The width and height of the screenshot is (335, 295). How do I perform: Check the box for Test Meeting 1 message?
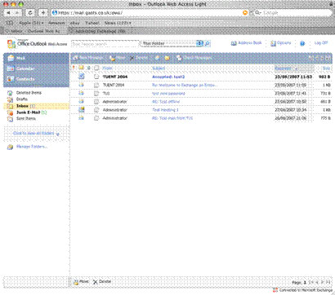(x=96, y=110)
